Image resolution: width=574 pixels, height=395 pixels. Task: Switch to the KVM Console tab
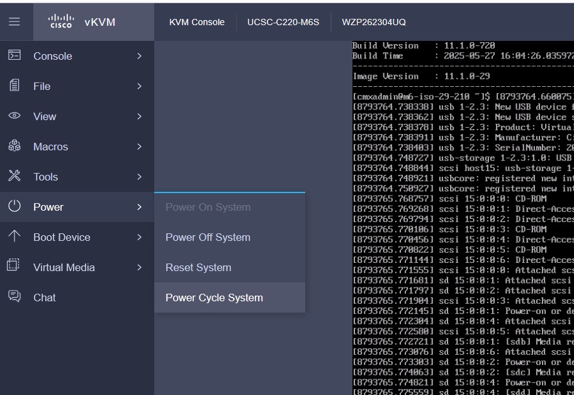pos(197,22)
